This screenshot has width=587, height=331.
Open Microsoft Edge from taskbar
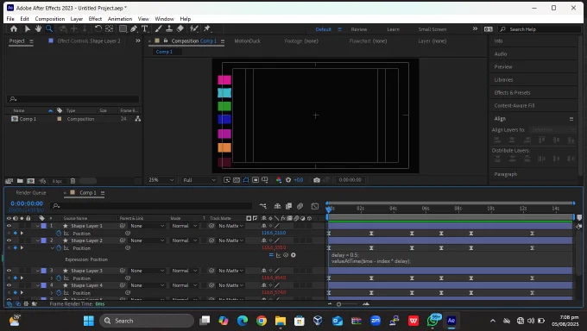point(243,321)
